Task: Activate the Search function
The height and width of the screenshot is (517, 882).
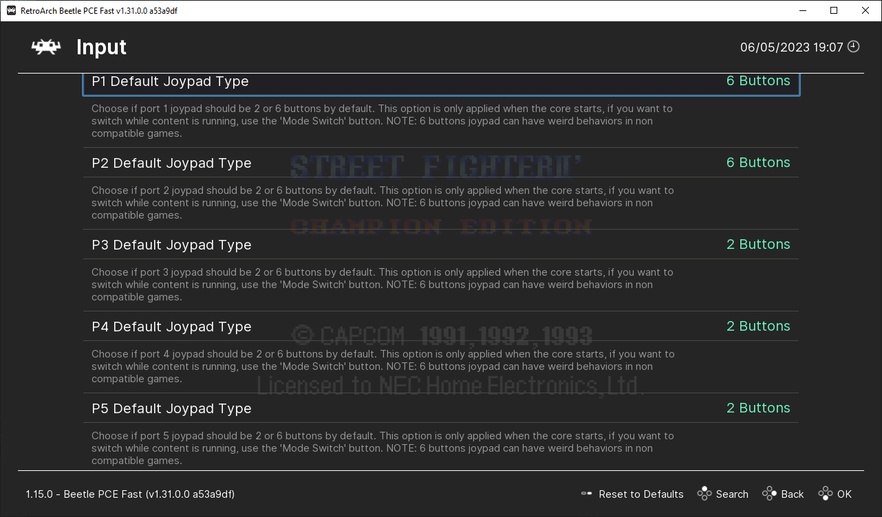Action: point(731,494)
